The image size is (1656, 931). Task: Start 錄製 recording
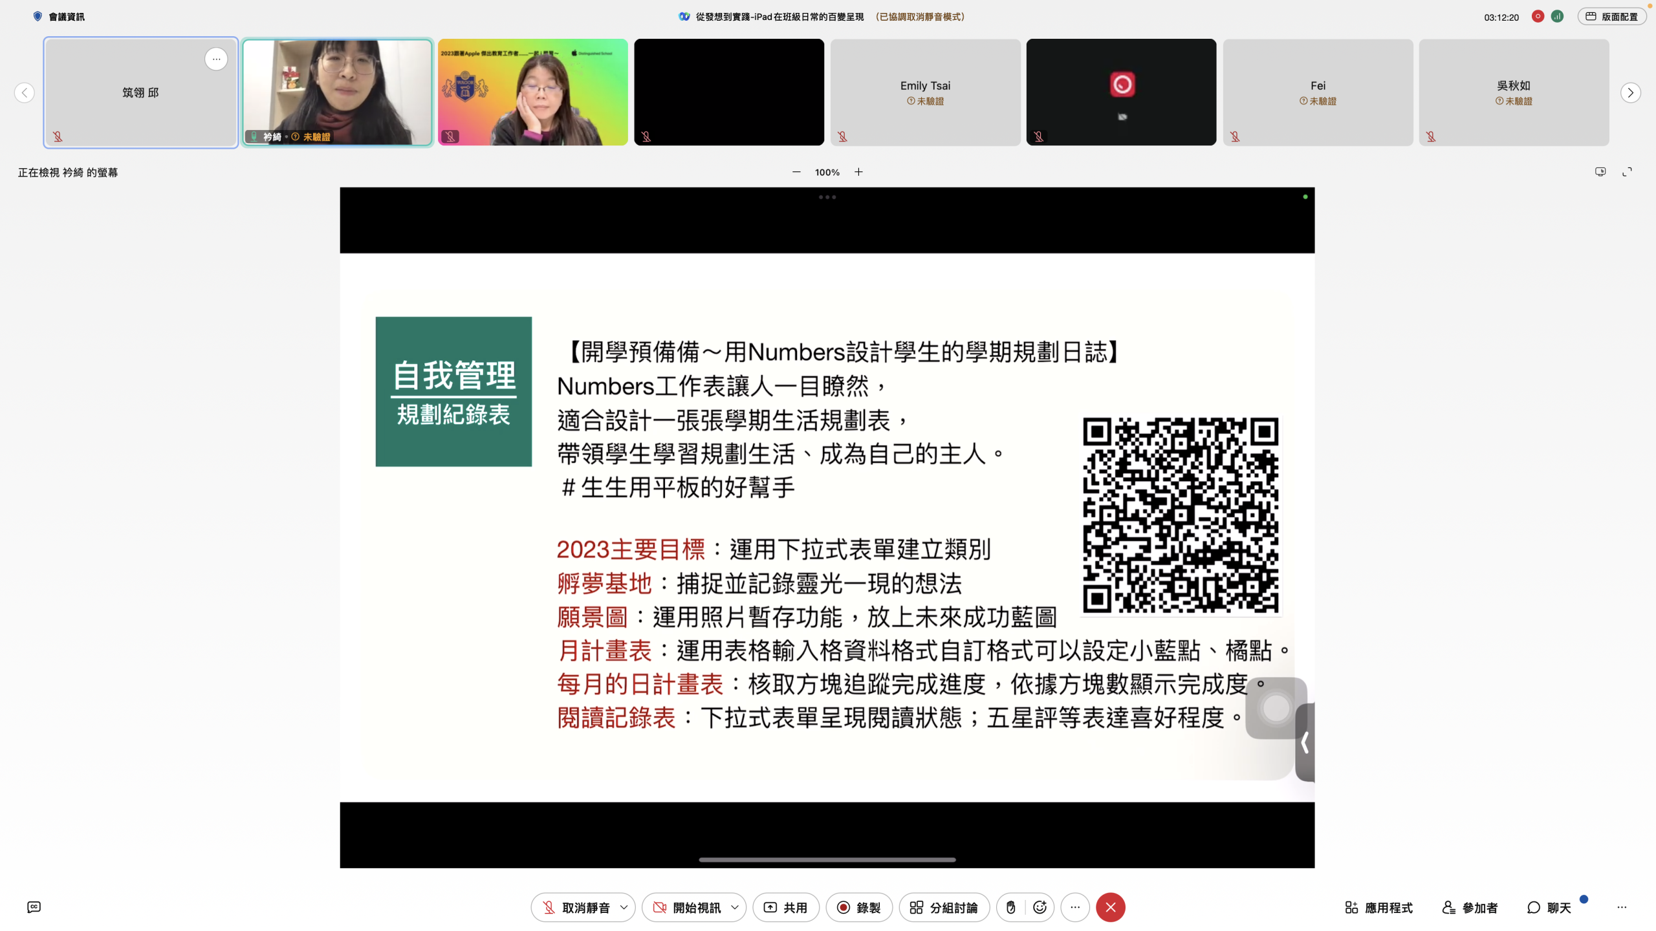[858, 907]
